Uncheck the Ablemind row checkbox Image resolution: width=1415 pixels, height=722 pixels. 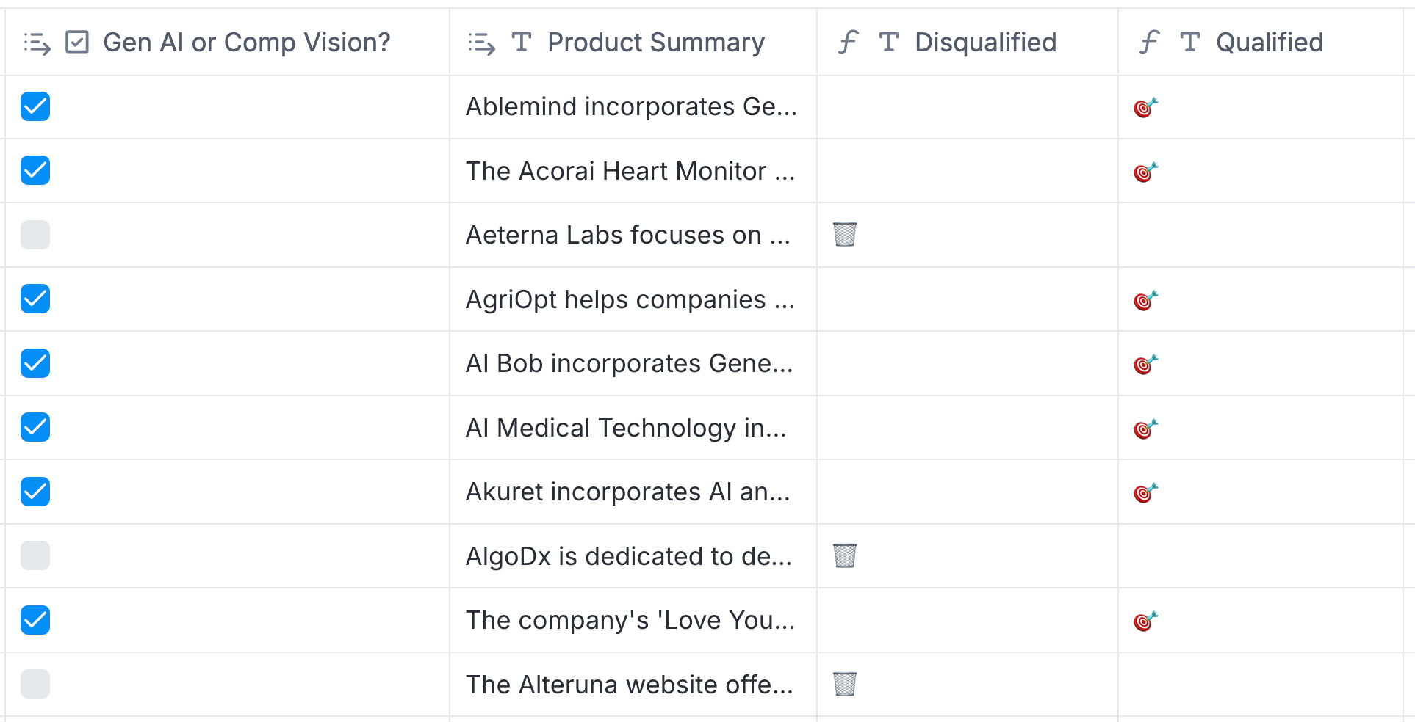[x=35, y=106]
